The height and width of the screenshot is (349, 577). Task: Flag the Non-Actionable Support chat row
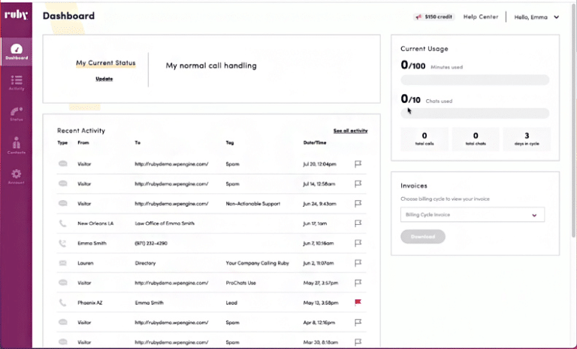click(358, 203)
